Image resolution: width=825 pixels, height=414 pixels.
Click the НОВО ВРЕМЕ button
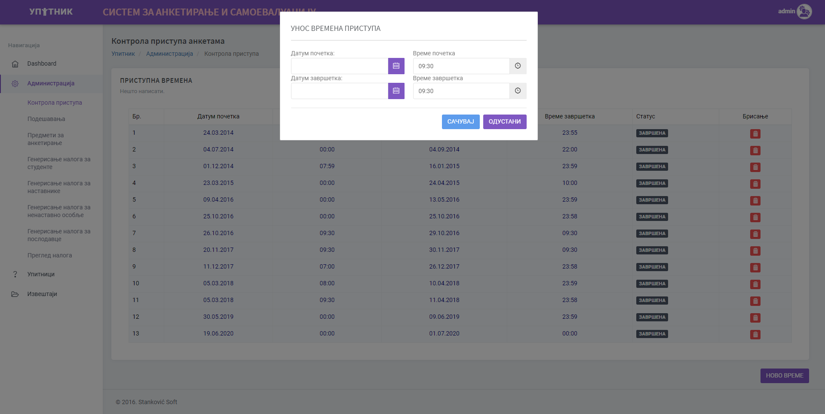[784, 376]
